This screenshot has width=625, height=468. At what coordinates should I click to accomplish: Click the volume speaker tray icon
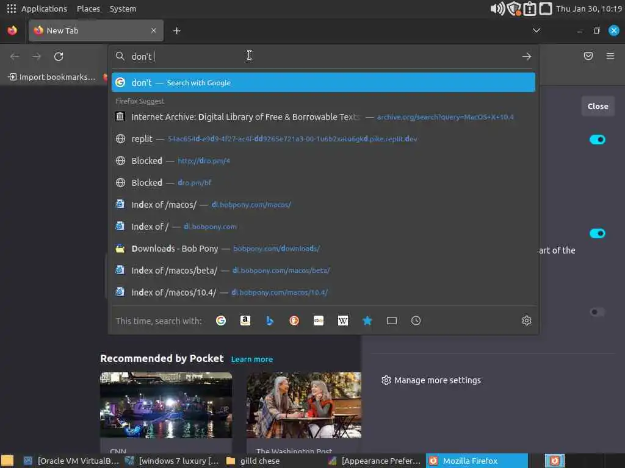pyautogui.click(x=497, y=9)
